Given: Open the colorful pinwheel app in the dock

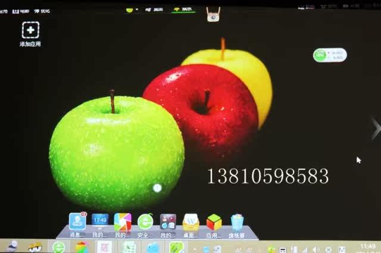Looking at the screenshot, I should tap(123, 222).
